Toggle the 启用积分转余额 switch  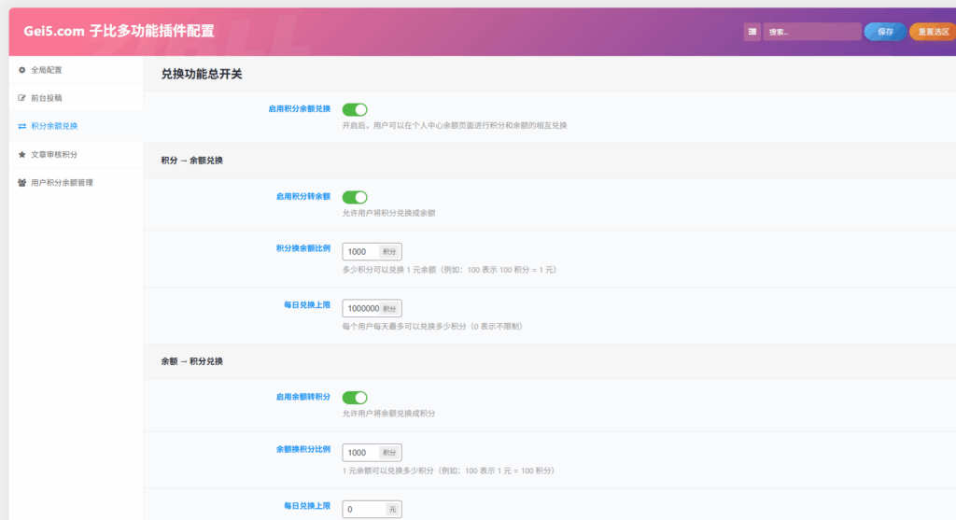[355, 197]
